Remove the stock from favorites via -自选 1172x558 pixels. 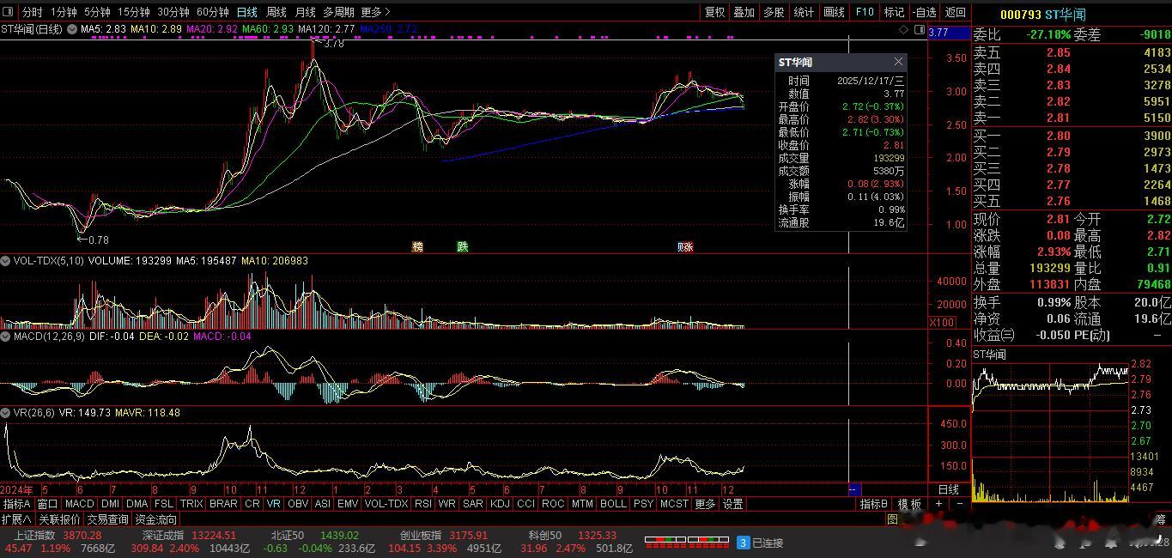[925, 12]
